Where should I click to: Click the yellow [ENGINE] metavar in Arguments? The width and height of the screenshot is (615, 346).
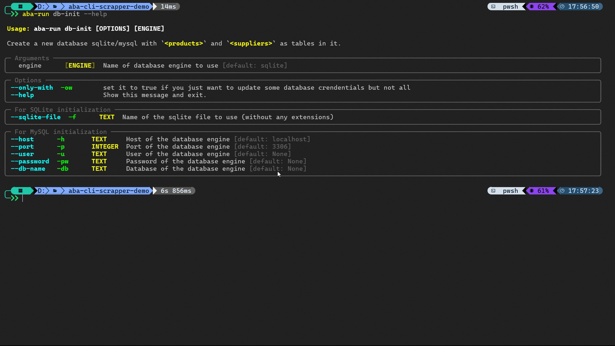point(80,65)
